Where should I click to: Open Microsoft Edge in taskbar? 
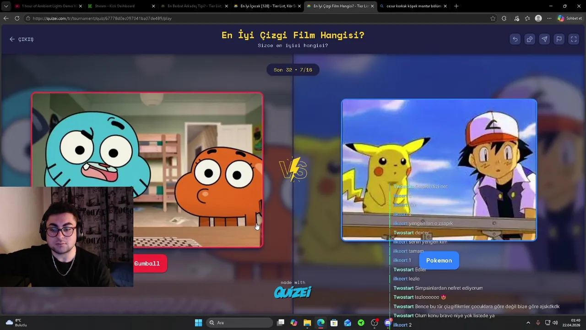(x=320, y=323)
